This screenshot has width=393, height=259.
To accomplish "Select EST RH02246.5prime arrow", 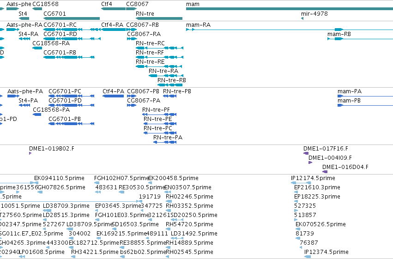I will [169, 201].
